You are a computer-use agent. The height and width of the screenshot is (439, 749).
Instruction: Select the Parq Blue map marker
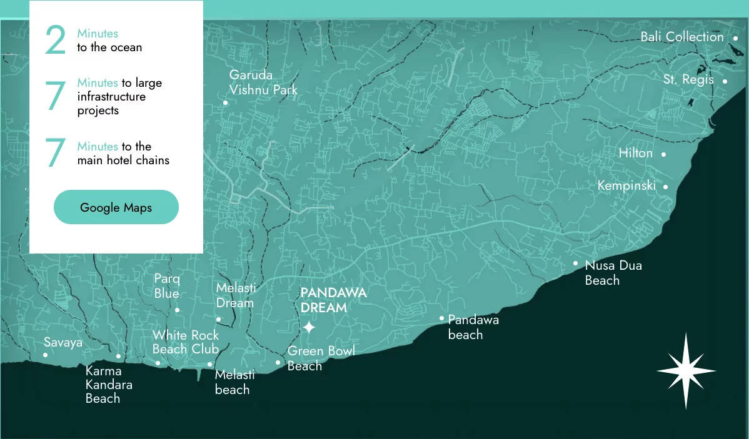[177, 310]
